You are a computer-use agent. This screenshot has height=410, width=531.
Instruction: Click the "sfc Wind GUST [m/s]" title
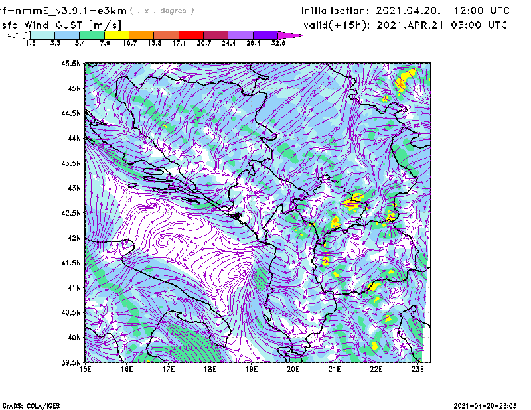61,25
